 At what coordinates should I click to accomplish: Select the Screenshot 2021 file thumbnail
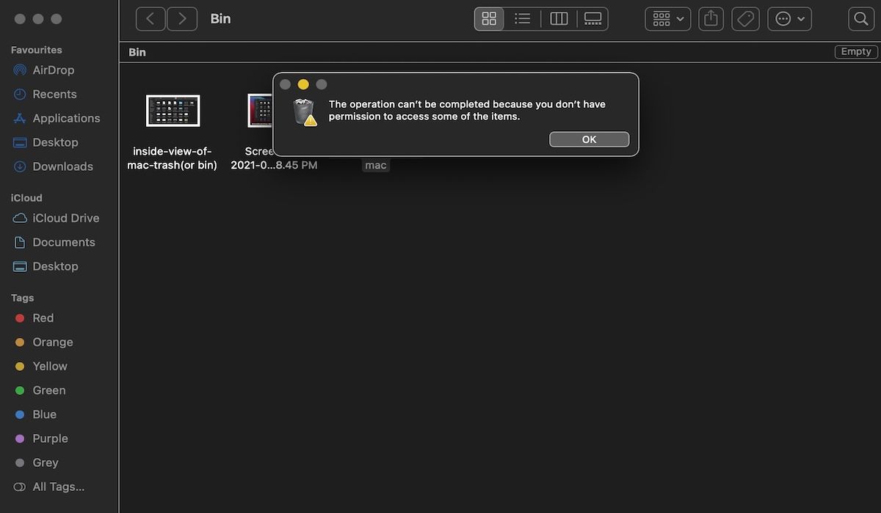click(x=260, y=111)
